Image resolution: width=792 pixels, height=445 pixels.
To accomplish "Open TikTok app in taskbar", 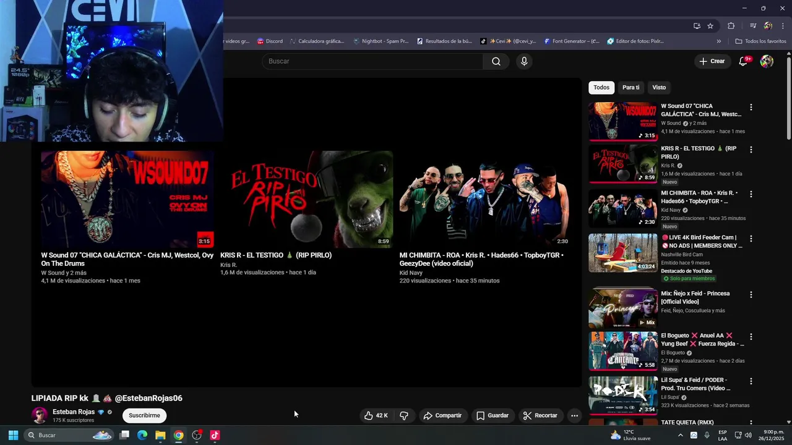I will click(x=215, y=435).
